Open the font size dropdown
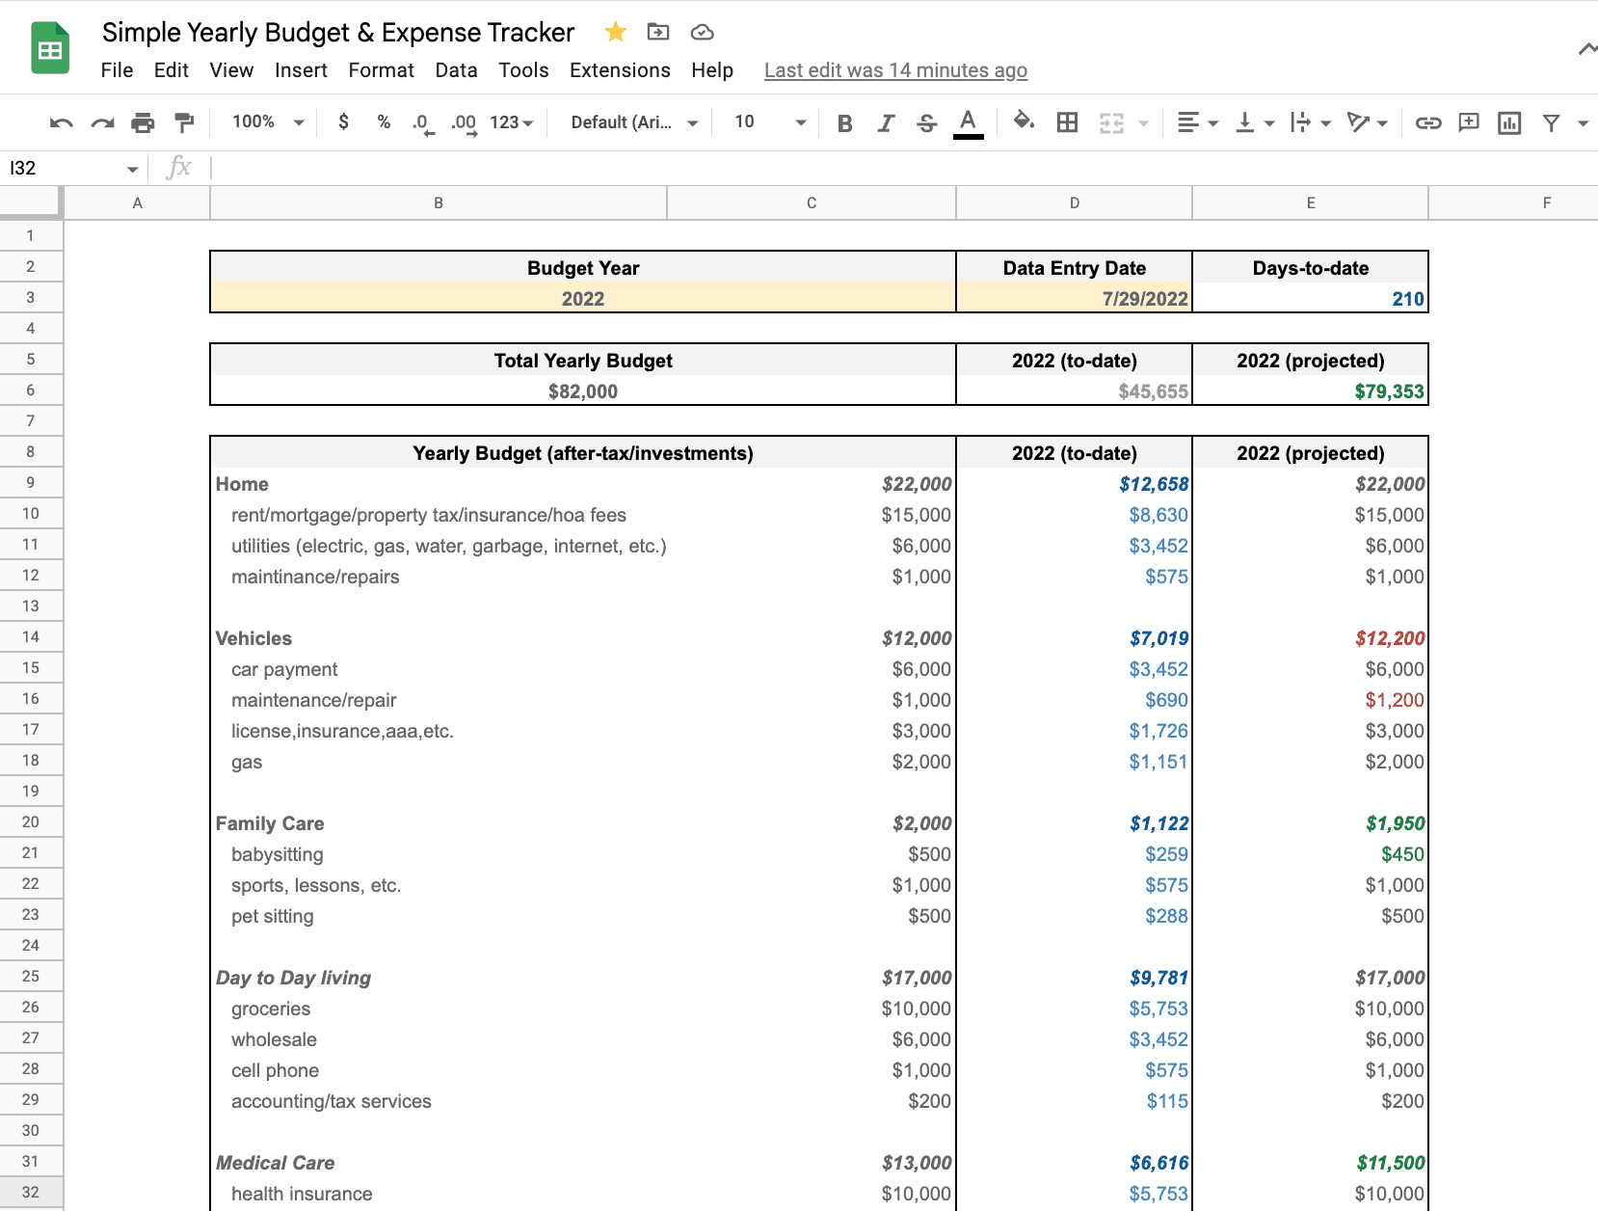This screenshot has height=1211, width=1598. (x=769, y=122)
